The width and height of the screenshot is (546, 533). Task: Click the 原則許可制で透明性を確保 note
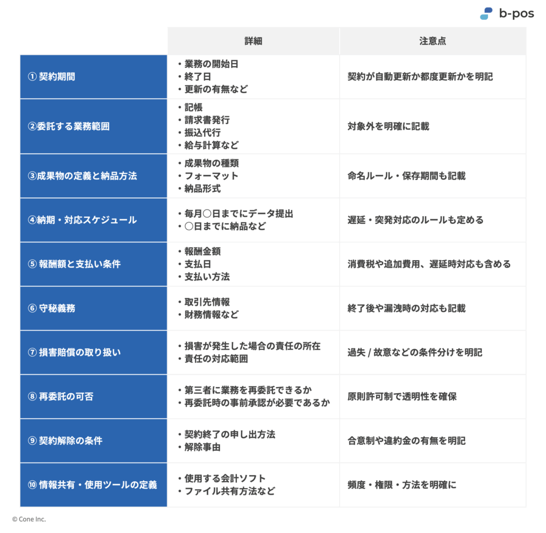402,397
